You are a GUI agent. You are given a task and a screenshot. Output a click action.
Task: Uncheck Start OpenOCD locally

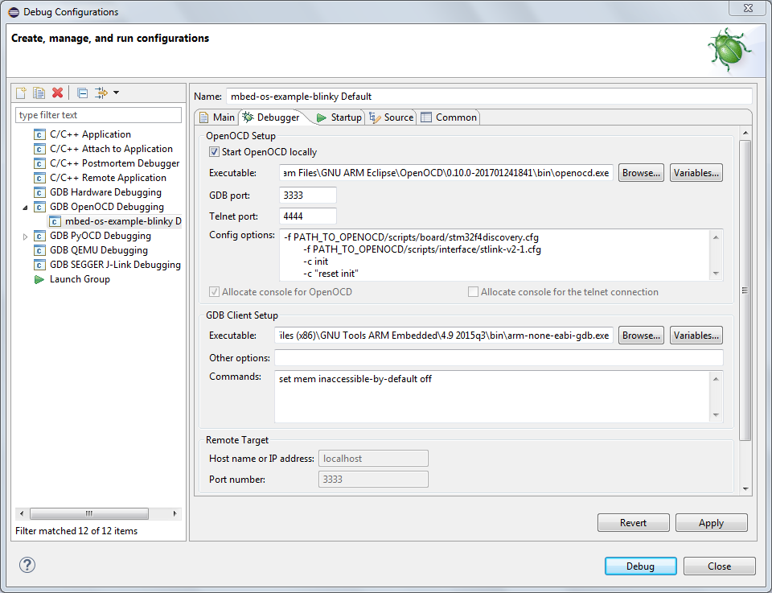(x=214, y=152)
